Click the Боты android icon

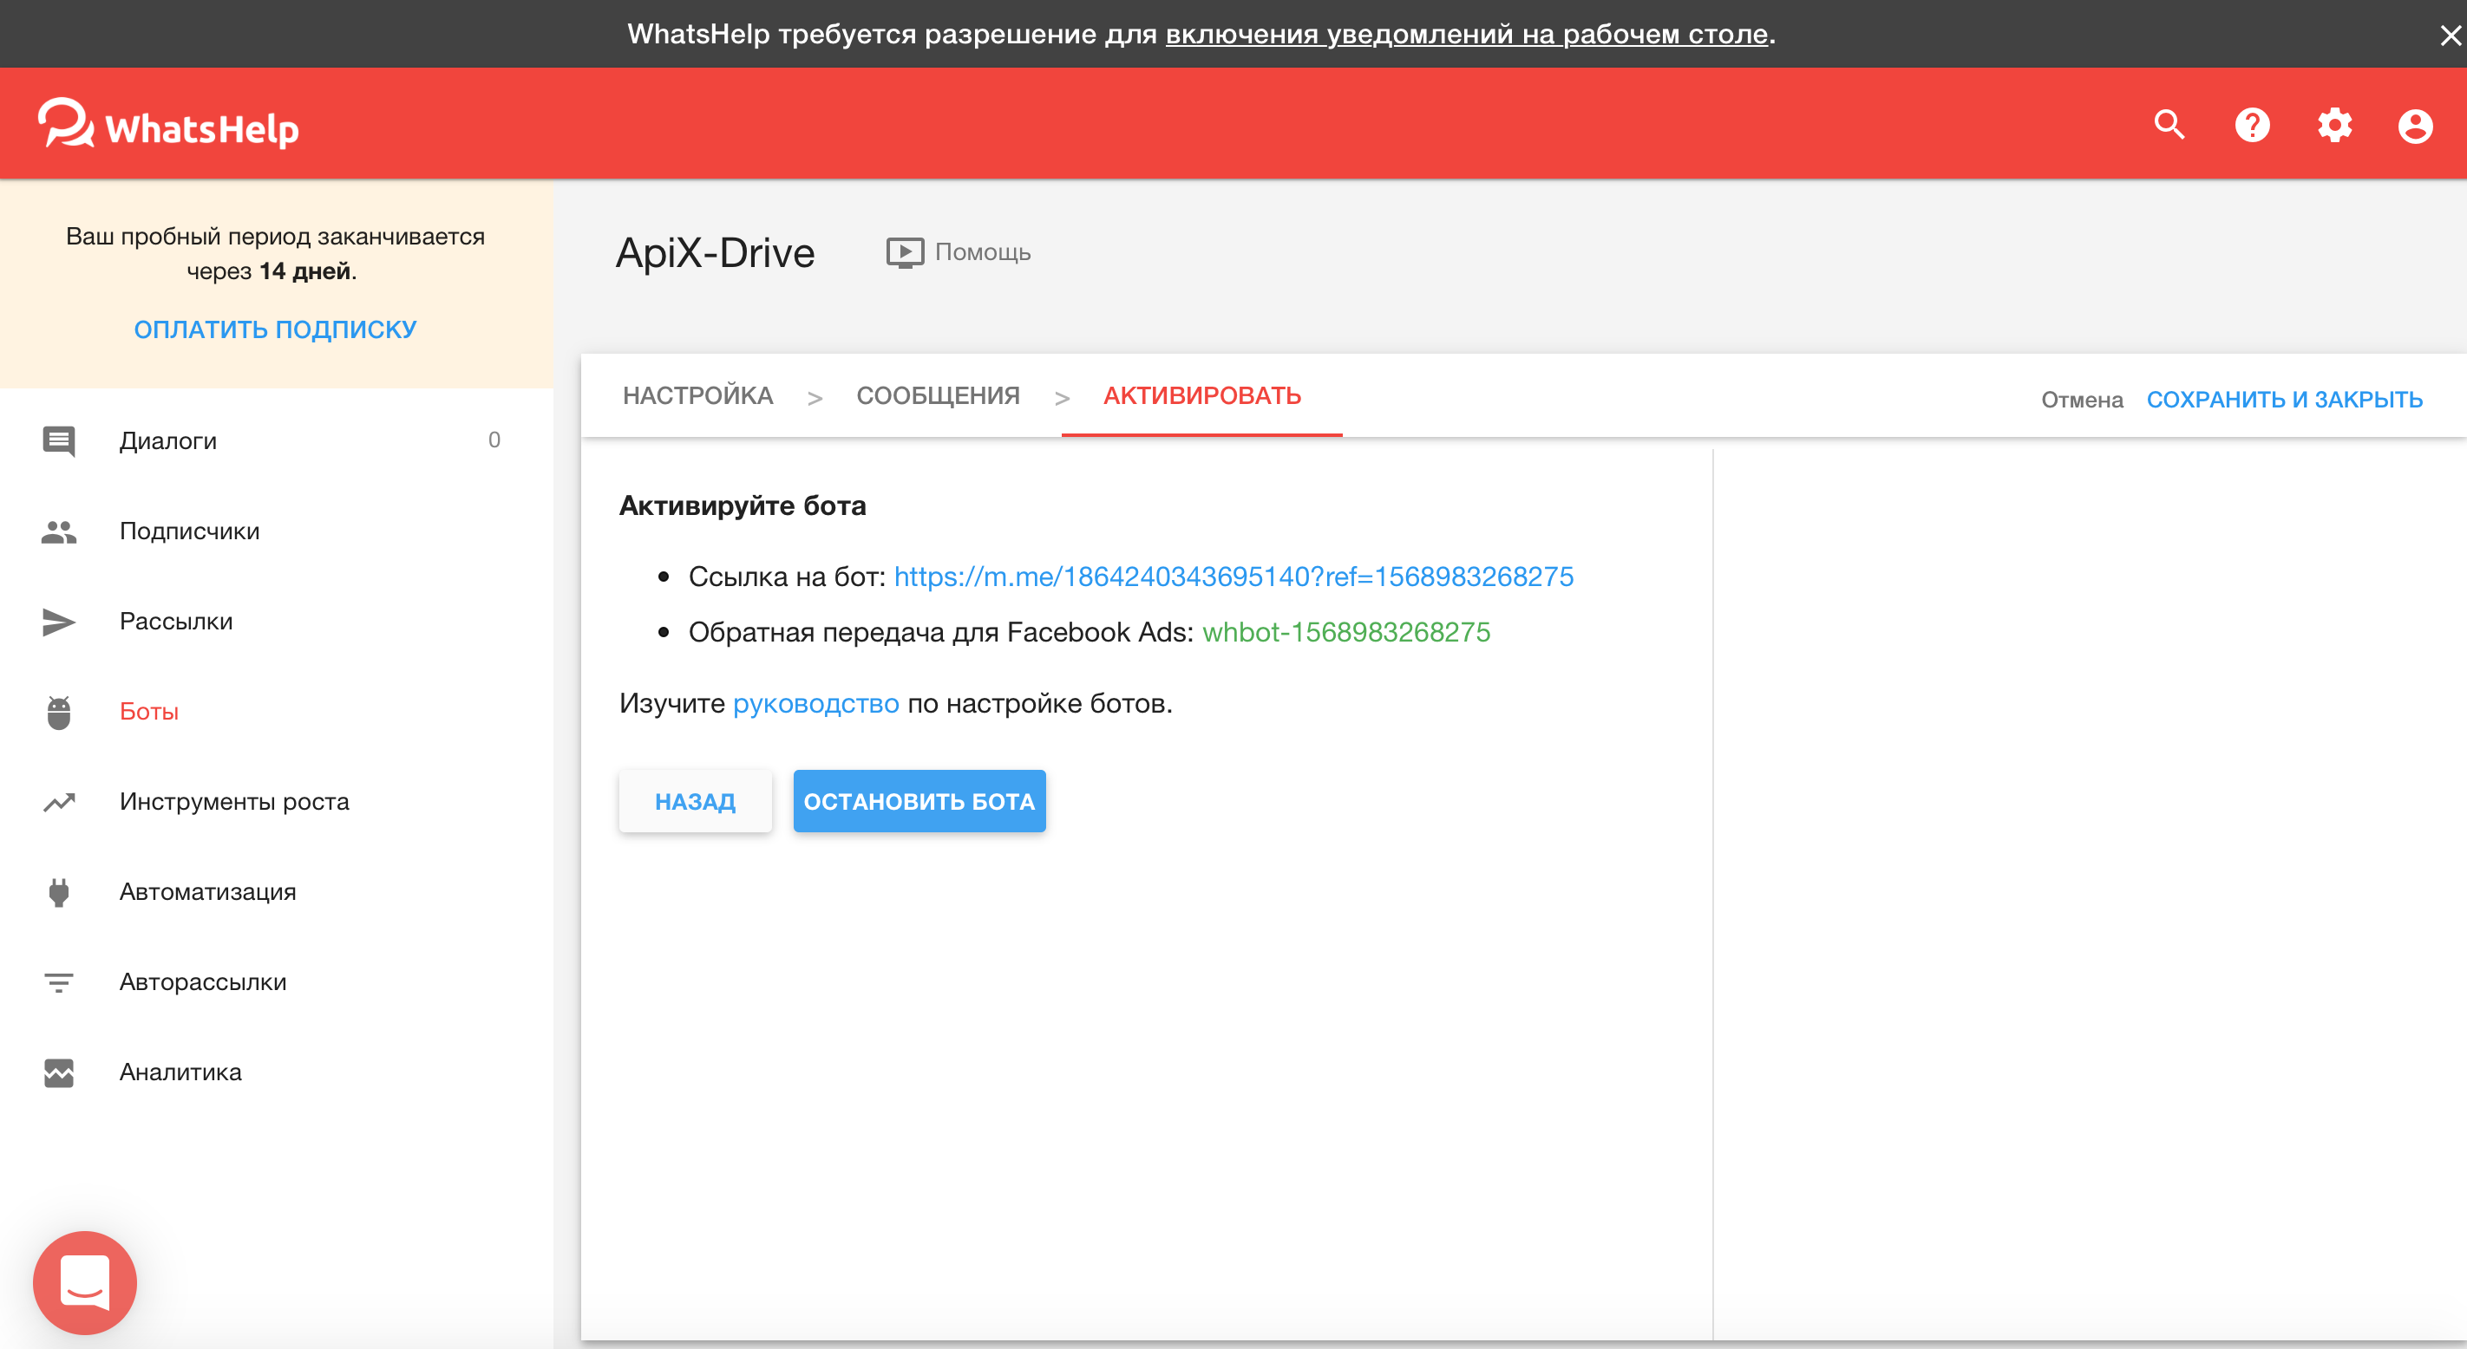click(59, 713)
